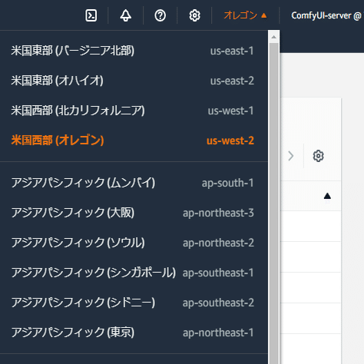Select アジアパシフィック (東京) ap-northeast-1

pos(132,333)
